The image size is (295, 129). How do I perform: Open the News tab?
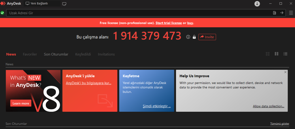11,54
